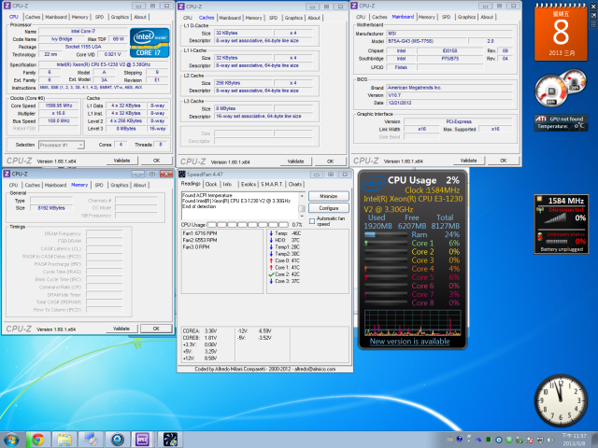Click Validate in CPU-Z Mainboard window
598x448 pixels.
coord(468,161)
